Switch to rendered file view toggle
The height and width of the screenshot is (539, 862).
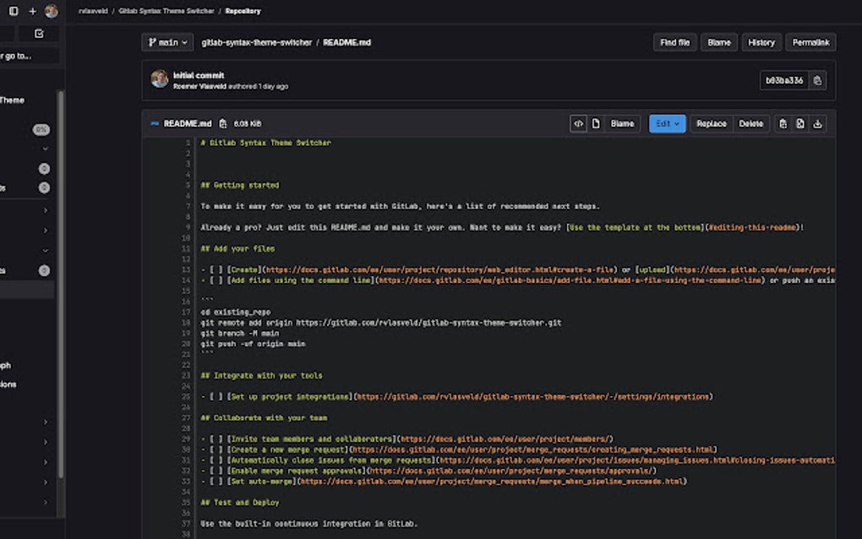click(596, 123)
